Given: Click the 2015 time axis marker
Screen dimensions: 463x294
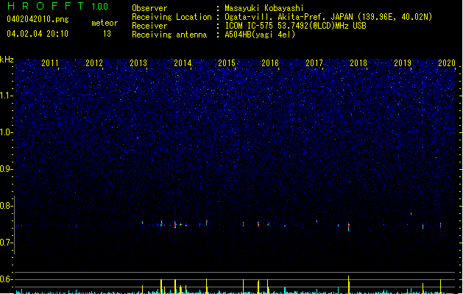Looking at the screenshot, I should click(227, 63).
